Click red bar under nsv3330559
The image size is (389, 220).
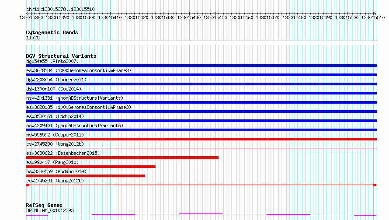pos(85,176)
